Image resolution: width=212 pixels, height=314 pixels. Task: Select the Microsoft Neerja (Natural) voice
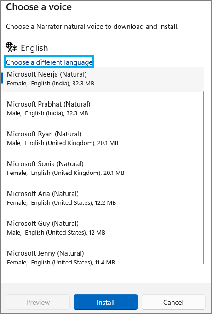pos(103,78)
